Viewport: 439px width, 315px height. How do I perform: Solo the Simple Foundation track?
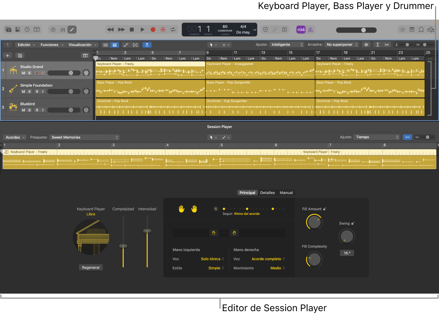point(29,92)
